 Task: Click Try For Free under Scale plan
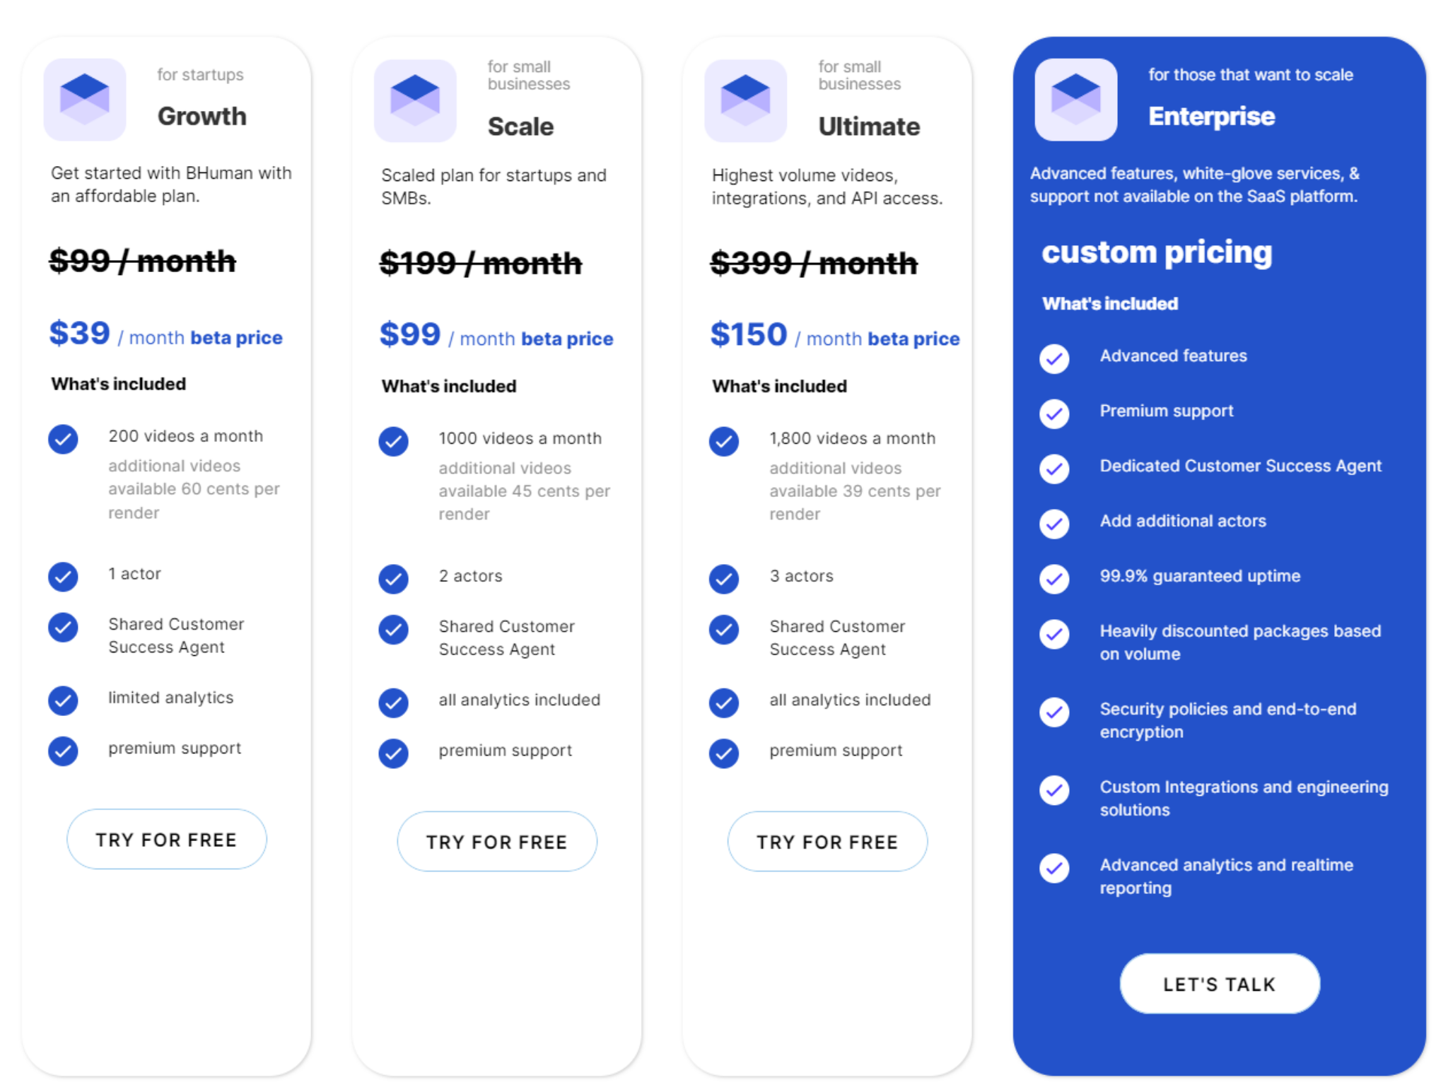(497, 841)
